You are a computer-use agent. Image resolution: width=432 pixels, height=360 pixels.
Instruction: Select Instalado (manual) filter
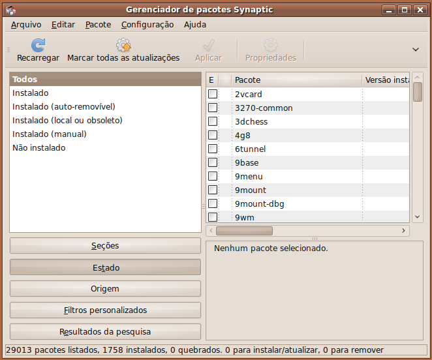pos(105,134)
